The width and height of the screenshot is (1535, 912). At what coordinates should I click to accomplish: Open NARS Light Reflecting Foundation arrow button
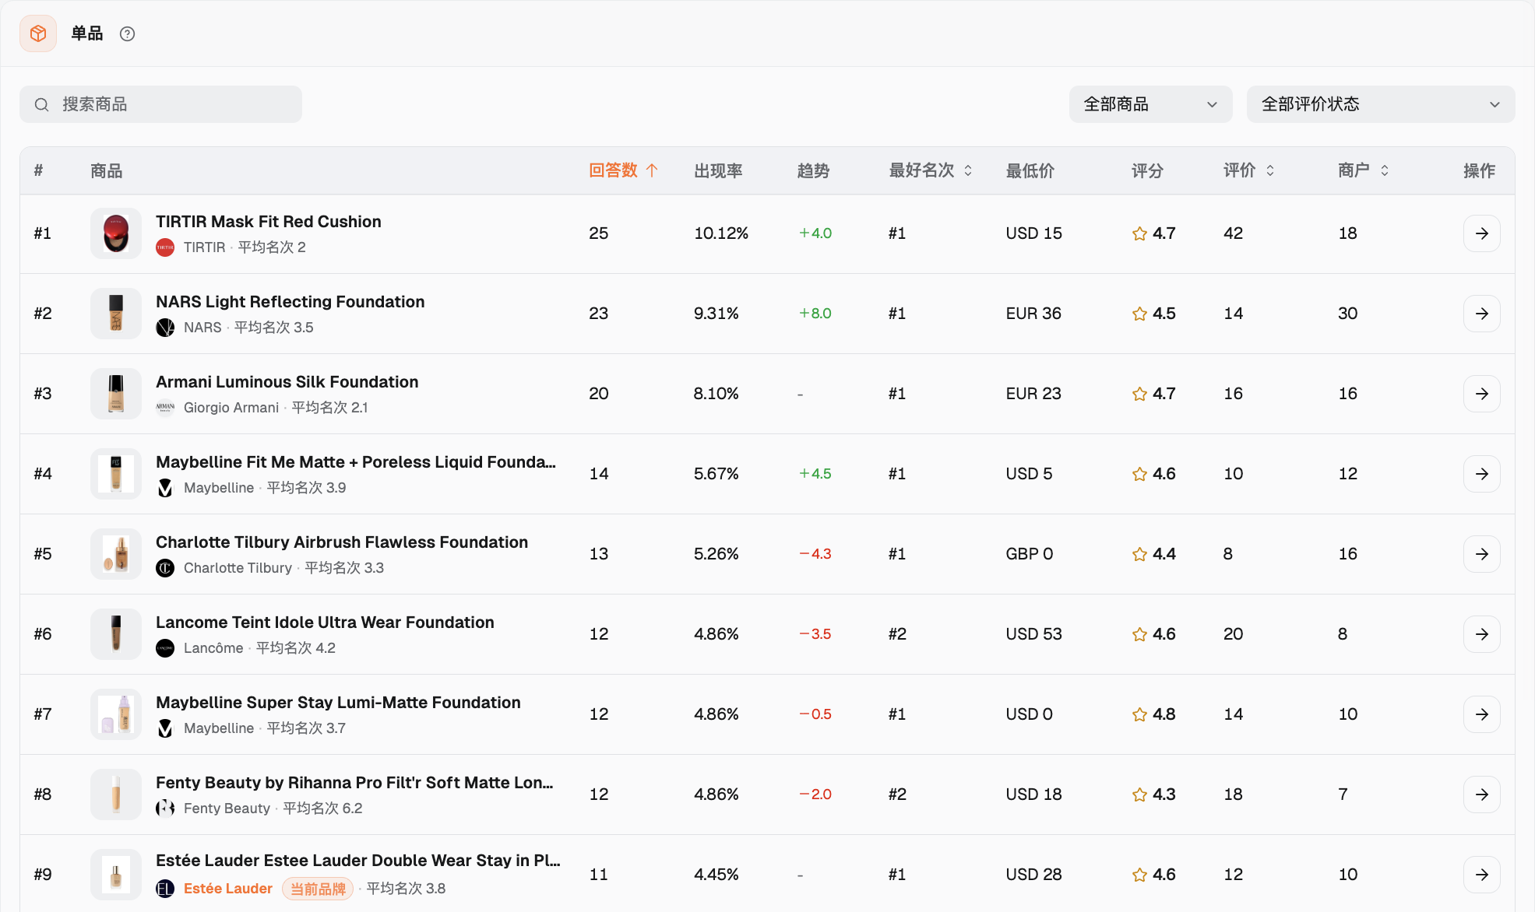pos(1481,314)
